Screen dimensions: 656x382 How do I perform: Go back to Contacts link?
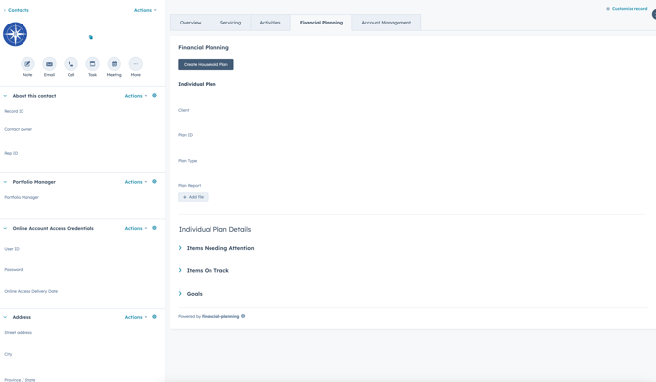[17, 10]
